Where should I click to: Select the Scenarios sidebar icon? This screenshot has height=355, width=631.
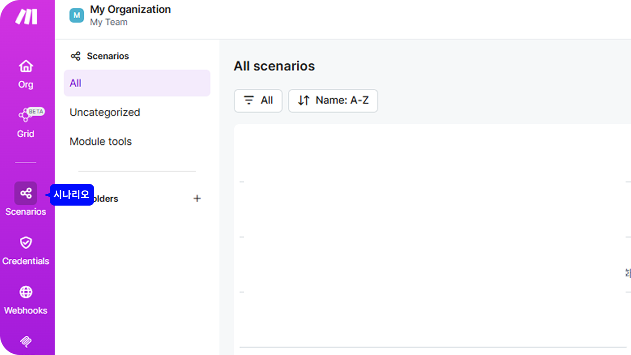[x=26, y=193]
